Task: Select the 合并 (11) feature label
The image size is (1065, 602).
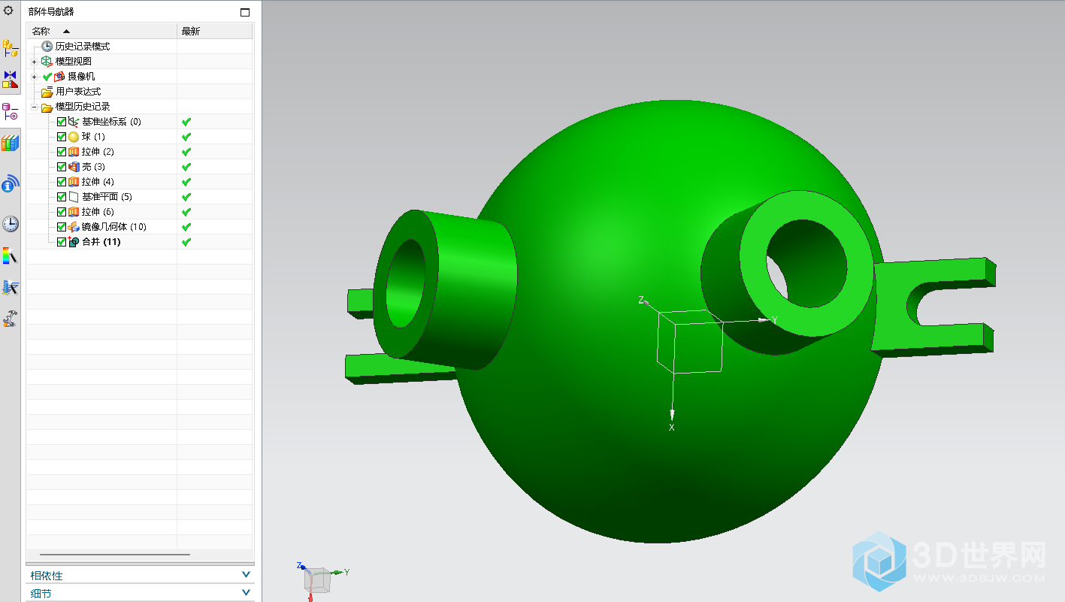Action: tap(101, 242)
